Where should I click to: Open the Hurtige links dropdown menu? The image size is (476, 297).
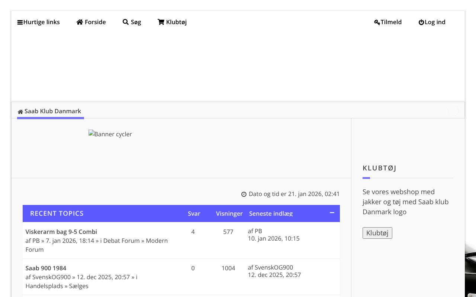coord(41,22)
